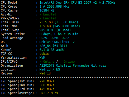The image size is (129, 97).
Task: Click '(1.1 GB Used)' disk usage
Action: click(66, 22)
